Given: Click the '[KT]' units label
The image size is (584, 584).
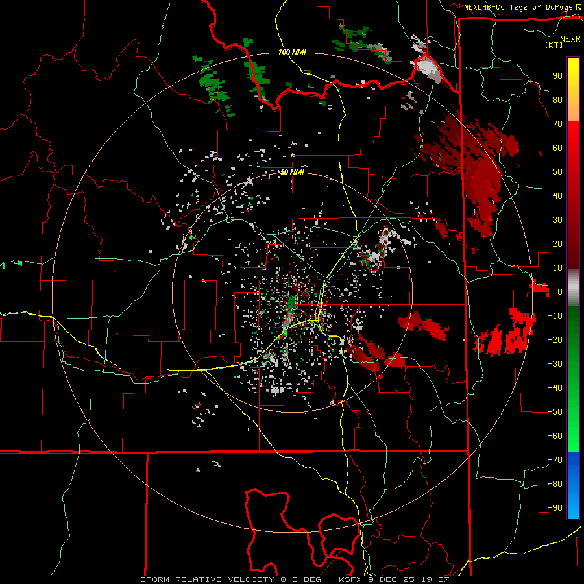Looking at the screenshot, I should (554, 45).
